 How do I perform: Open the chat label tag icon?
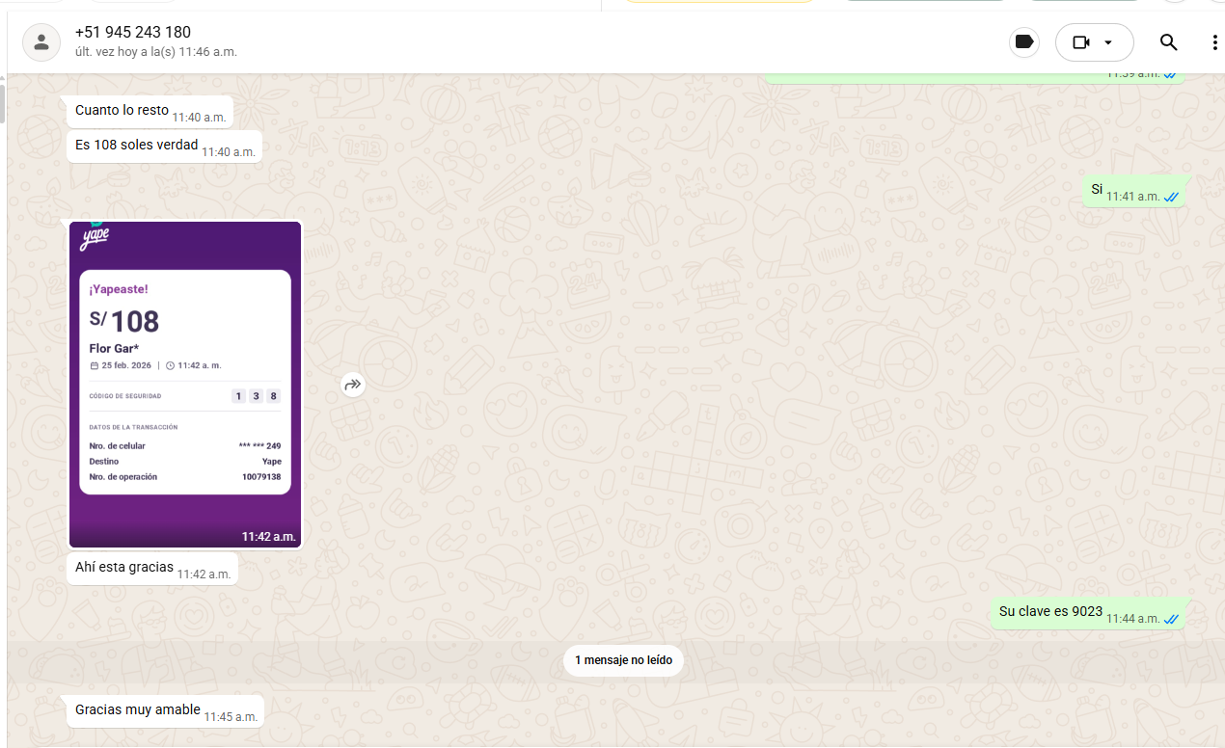point(1023,42)
